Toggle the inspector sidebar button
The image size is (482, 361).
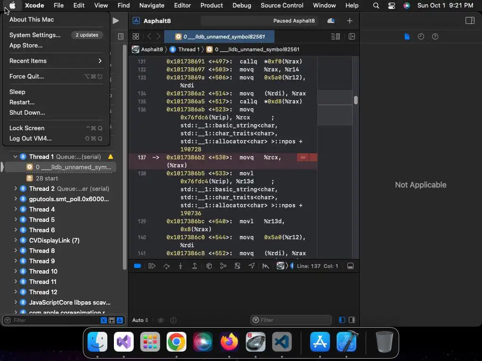click(x=470, y=21)
